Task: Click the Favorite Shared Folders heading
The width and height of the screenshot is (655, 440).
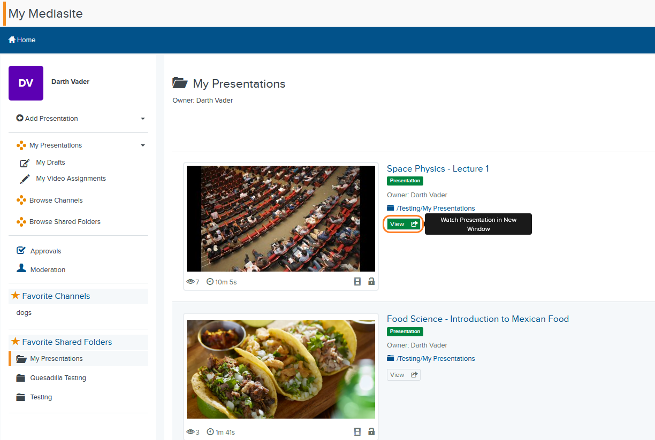Action: click(x=67, y=342)
